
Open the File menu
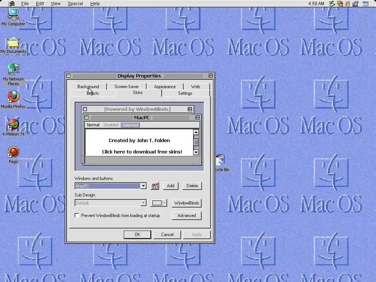[25, 4]
